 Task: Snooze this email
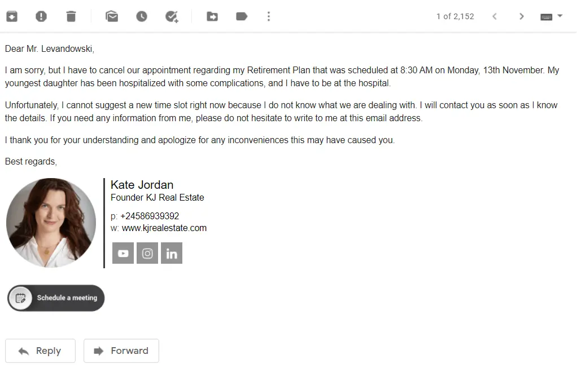[141, 16]
